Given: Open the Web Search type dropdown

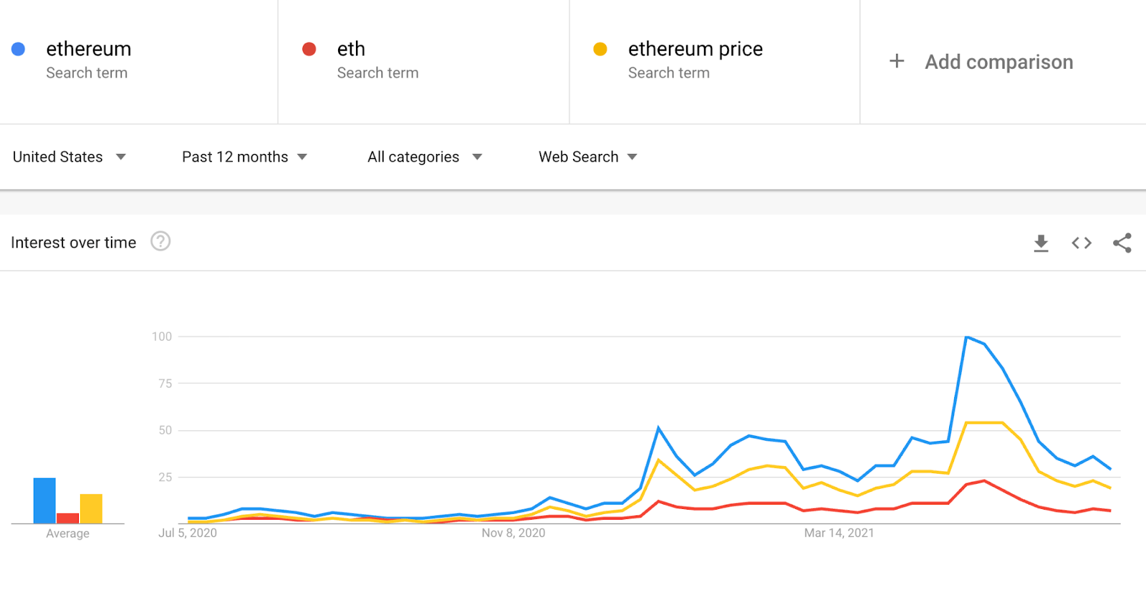Looking at the screenshot, I should 588,157.
